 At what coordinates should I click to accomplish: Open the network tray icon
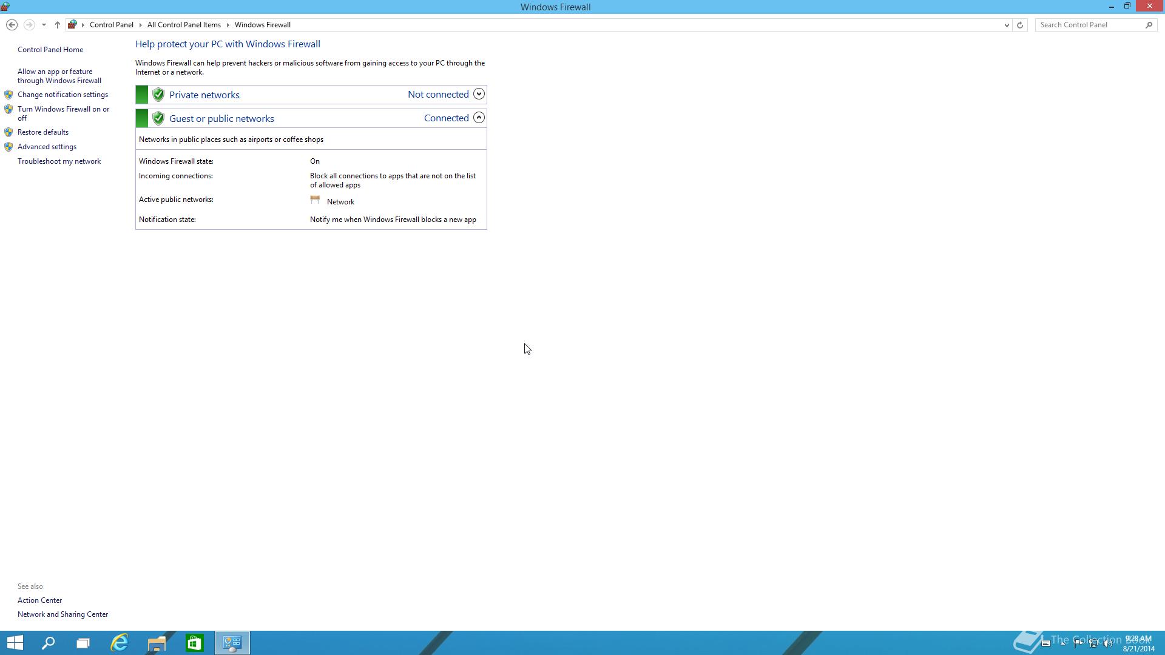coord(1093,643)
